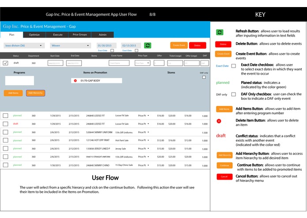The width and height of the screenshot is (307, 218).
Task: Tick the checkbox for the JERSEY LINED P row
Action: coord(5,149)
